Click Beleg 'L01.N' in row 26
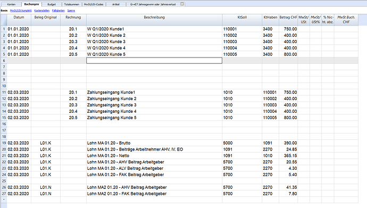The image size is (367, 208). [46, 187]
